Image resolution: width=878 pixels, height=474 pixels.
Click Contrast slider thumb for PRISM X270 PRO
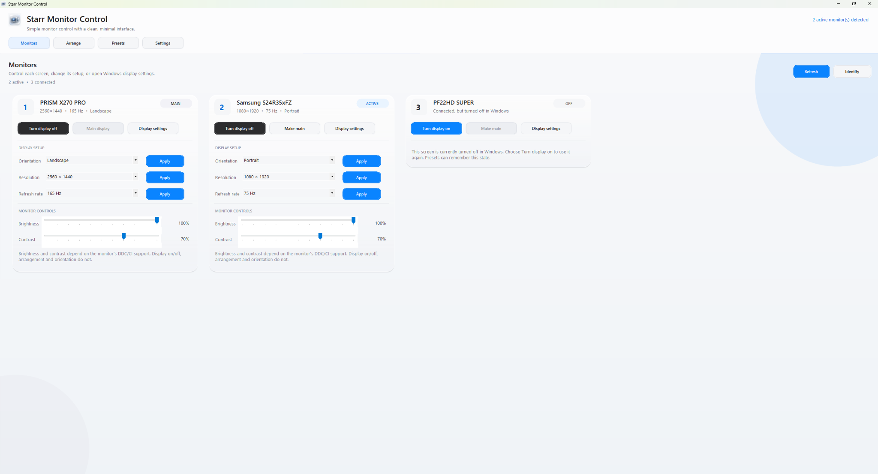(123, 236)
